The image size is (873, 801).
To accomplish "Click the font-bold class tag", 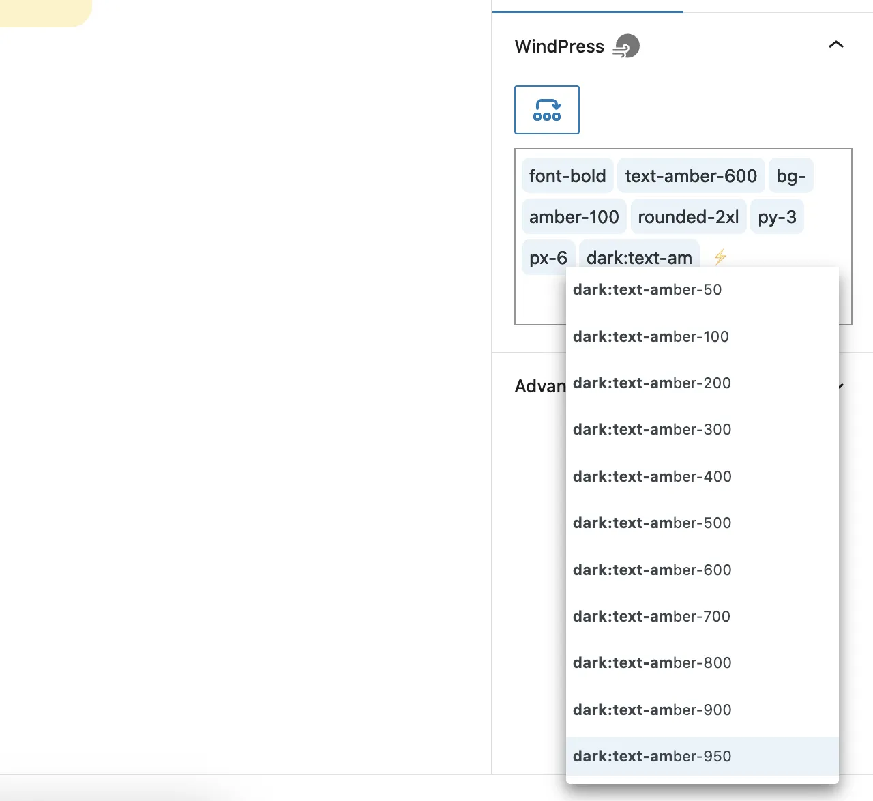I will pyautogui.click(x=567, y=176).
